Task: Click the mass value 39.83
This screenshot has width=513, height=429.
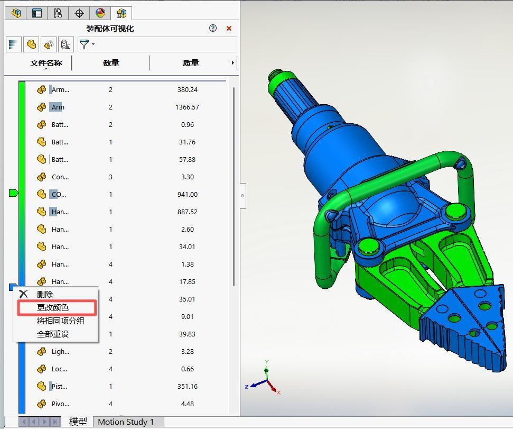Action: [x=187, y=334]
